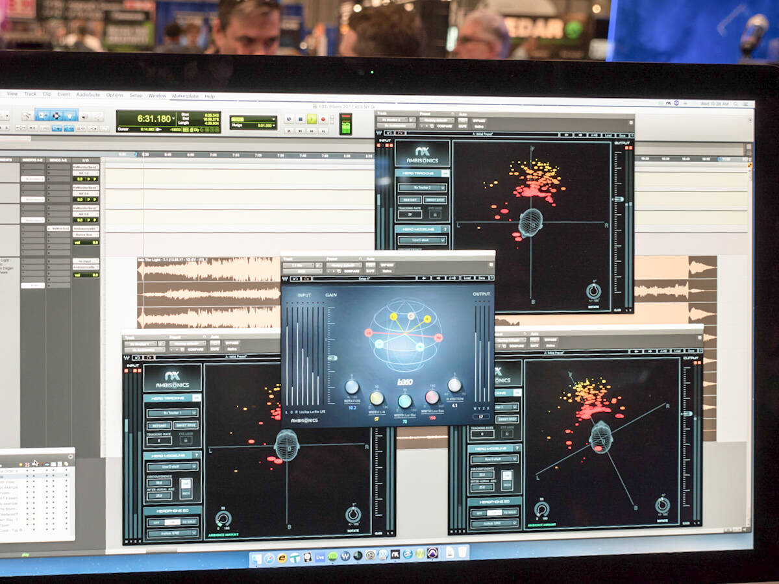The image size is (779, 584).
Task: Open head tracker dropdown in bottom-left Nx window
Action: [x=172, y=413]
